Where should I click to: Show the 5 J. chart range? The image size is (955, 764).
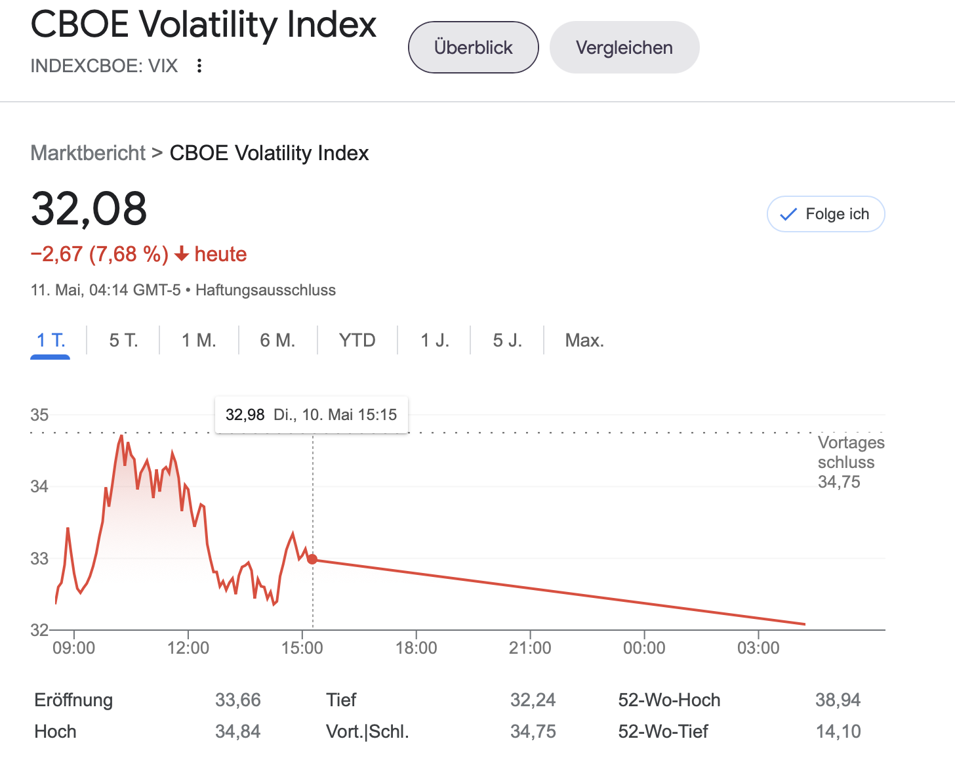pyautogui.click(x=507, y=340)
